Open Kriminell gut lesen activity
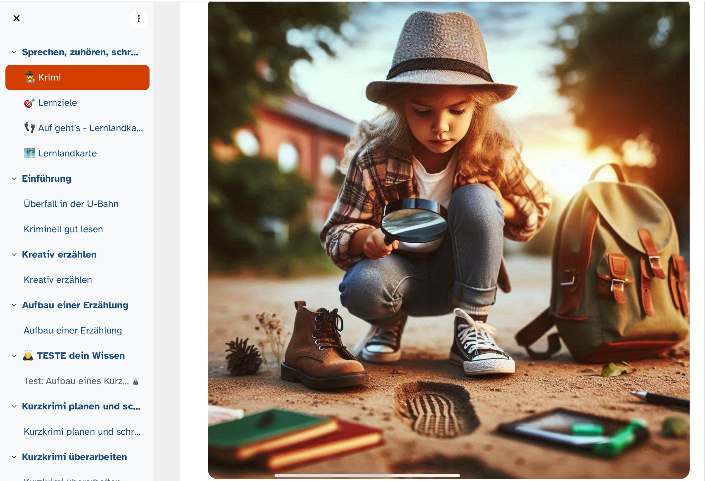Viewport: 705px width, 481px height. click(63, 229)
